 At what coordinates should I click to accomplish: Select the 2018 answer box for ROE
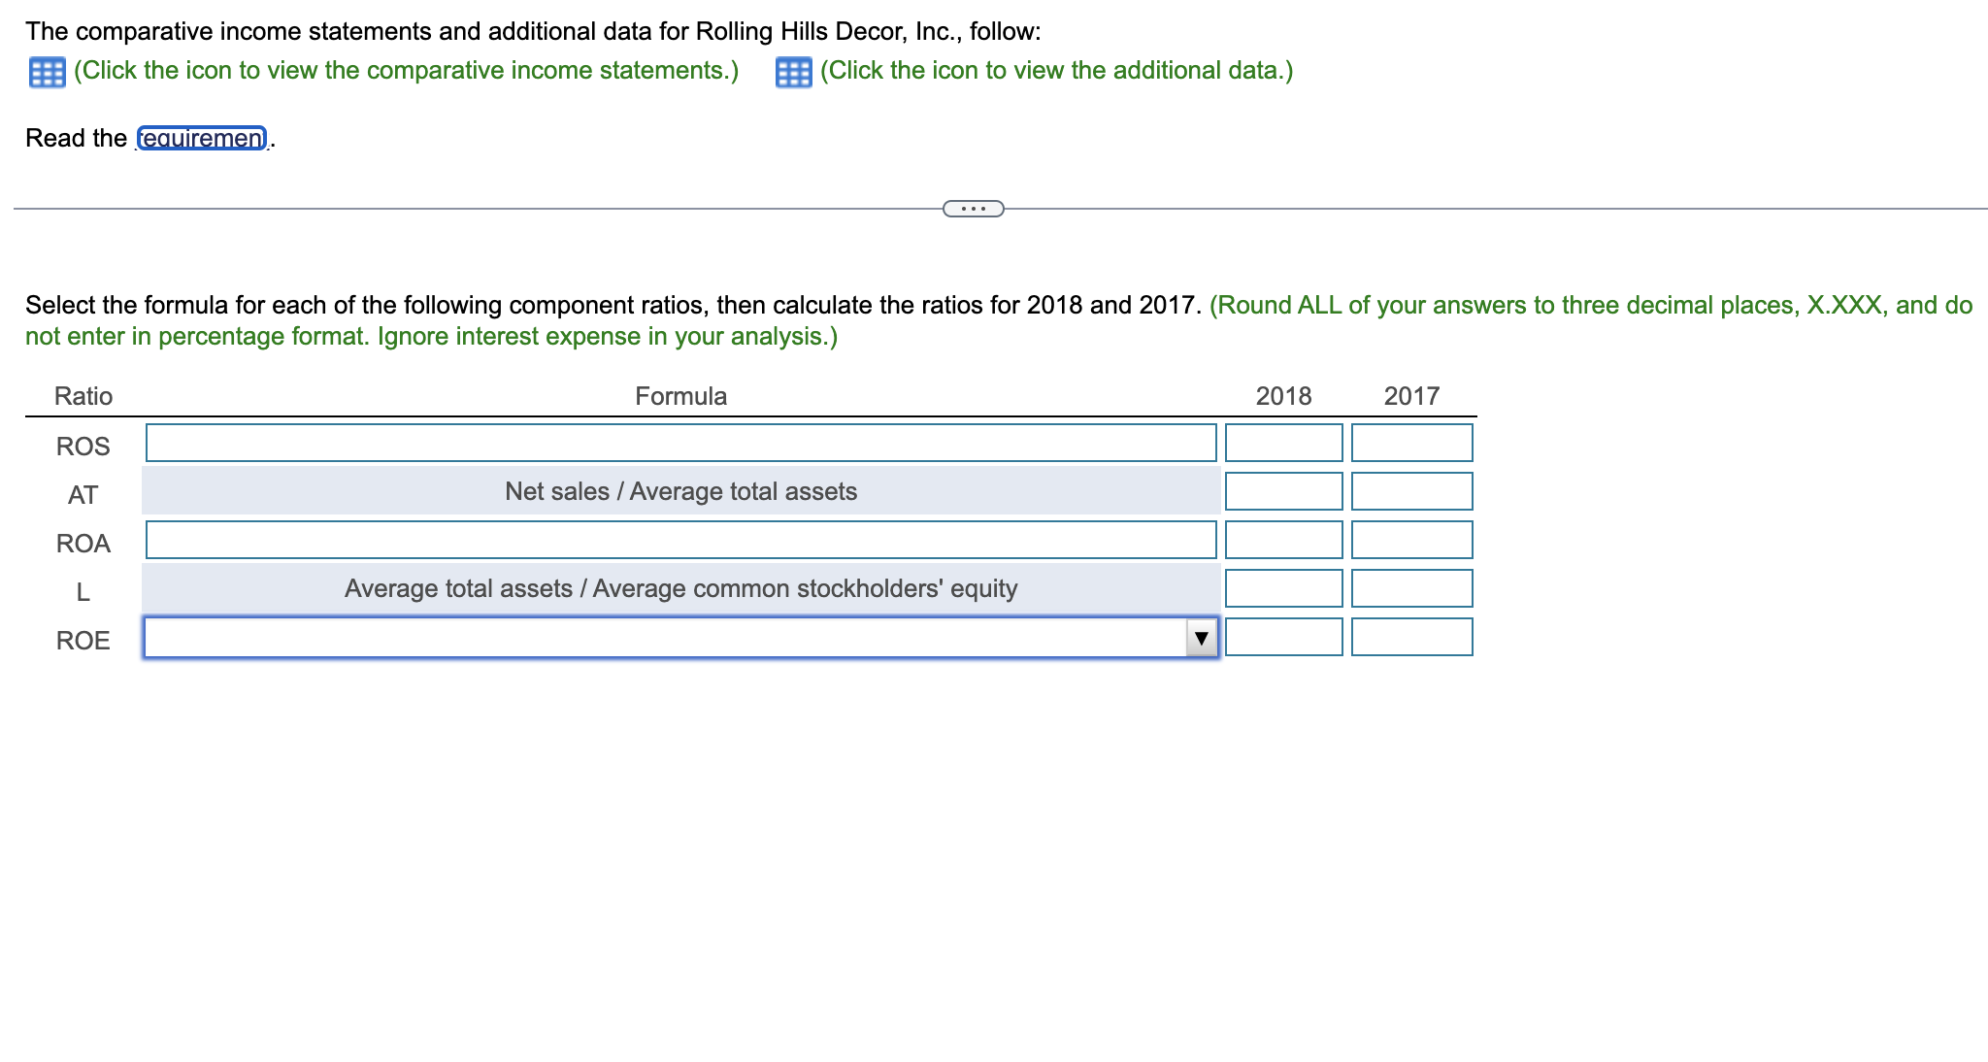pos(1283,638)
